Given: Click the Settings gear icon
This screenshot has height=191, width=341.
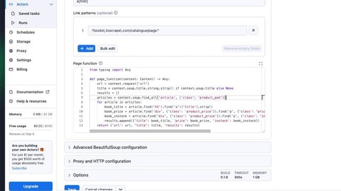Looking at the screenshot, I should point(11,60).
